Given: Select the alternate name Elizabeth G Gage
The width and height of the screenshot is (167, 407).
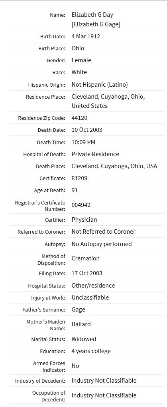Looking at the screenshot, I should (96, 24).
